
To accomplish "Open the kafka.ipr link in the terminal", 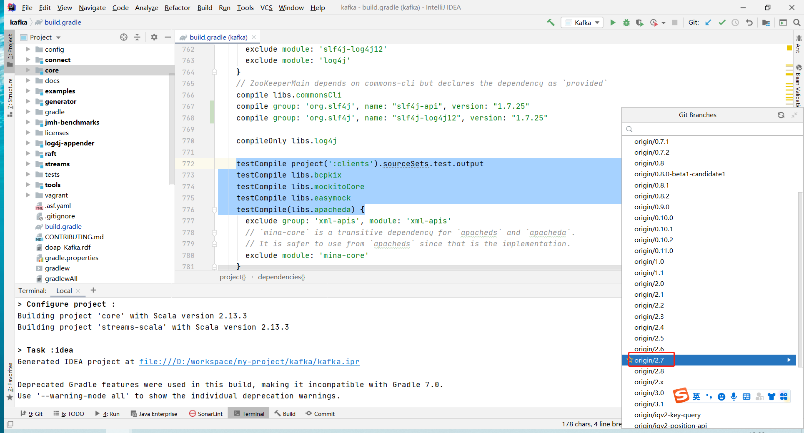I will [x=249, y=361].
